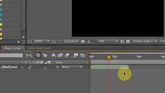Click the work area start handle
The image size is (165, 93).
90,62
